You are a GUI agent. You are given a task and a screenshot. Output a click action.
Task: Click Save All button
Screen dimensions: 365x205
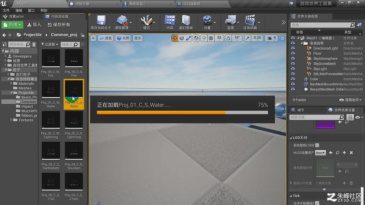59,25
